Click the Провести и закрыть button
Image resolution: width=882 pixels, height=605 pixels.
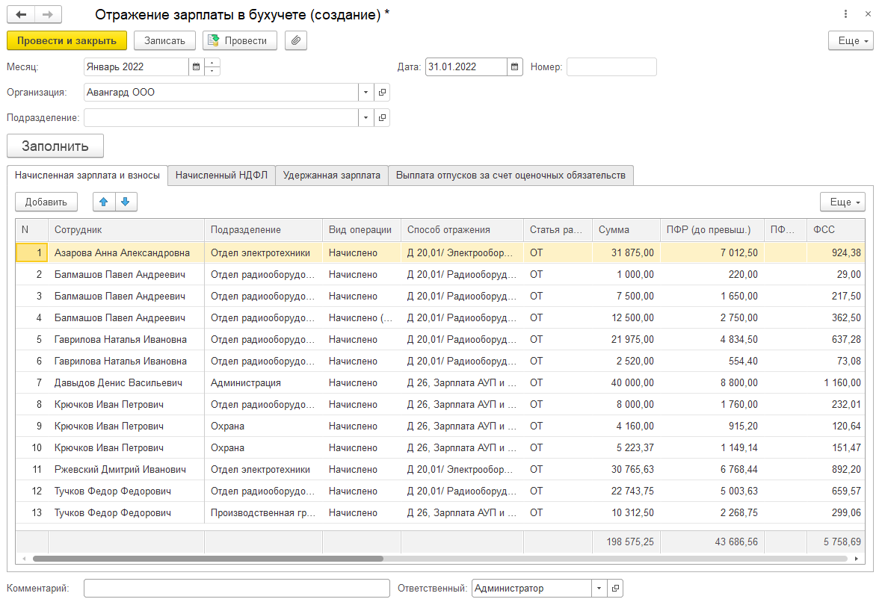coord(67,40)
